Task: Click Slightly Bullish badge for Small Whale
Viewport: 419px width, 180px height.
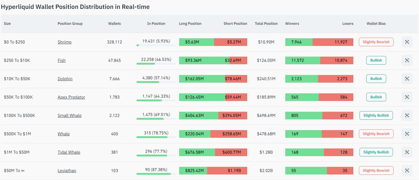Action: tap(376, 115)
